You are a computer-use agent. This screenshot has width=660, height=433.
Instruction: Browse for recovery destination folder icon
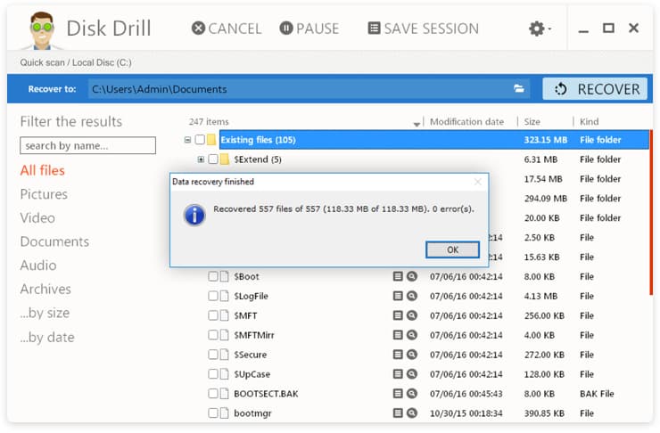point(518,89)
